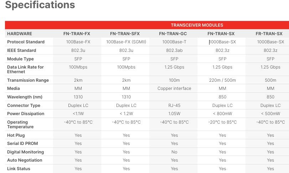Click the 220m / 500m range cell
Screen dimensions: 289x173
click(222, 80)
